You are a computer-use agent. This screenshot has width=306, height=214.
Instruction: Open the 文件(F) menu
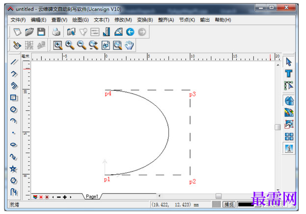coord(18,20)
